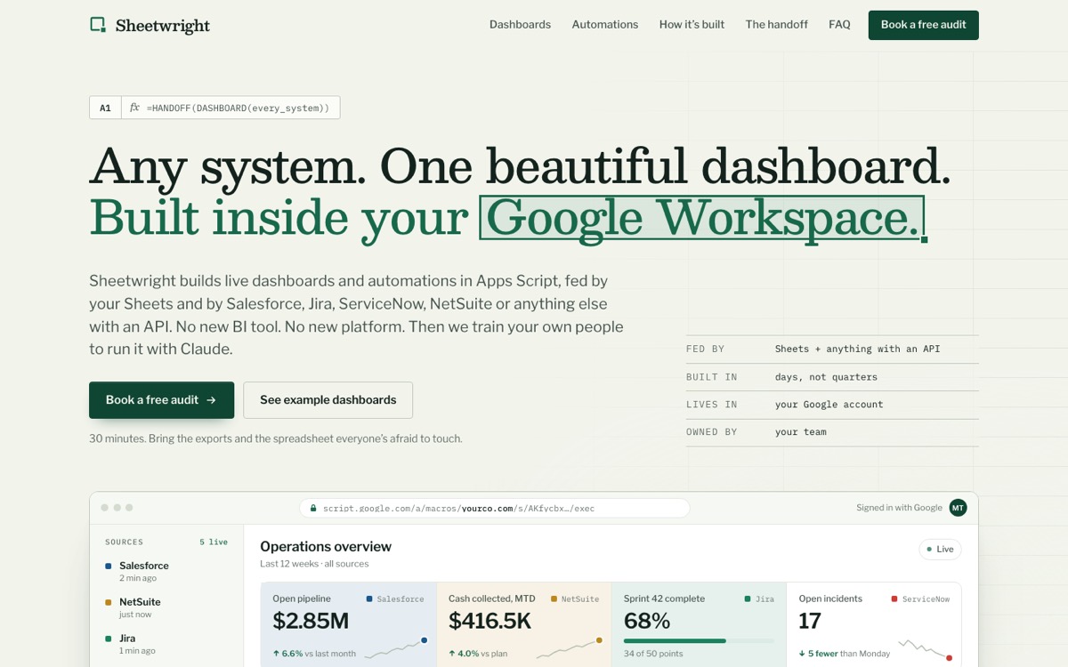Open The handoff nav link
Screen dimensions: 1068x667
776,25
